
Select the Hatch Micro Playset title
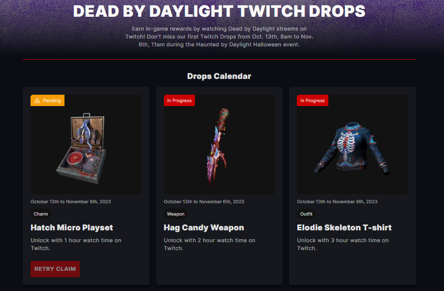(x=72, y=227)
